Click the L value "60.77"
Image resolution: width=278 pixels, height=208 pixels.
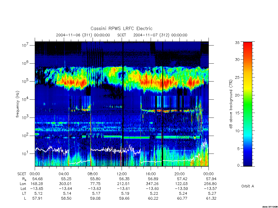(182, 199)
